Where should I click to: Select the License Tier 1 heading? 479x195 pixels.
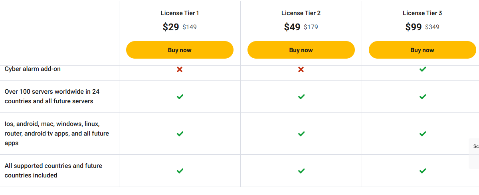[180, 13]
